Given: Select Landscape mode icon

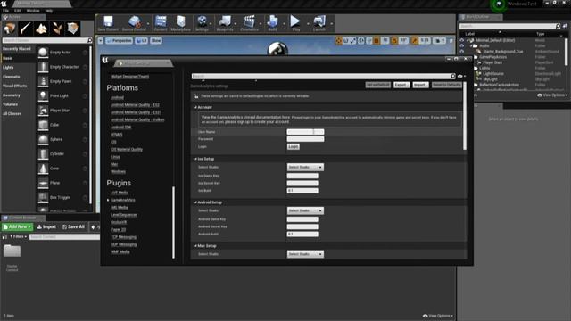Looking at the screenshot, I should (x=41, y=29).
